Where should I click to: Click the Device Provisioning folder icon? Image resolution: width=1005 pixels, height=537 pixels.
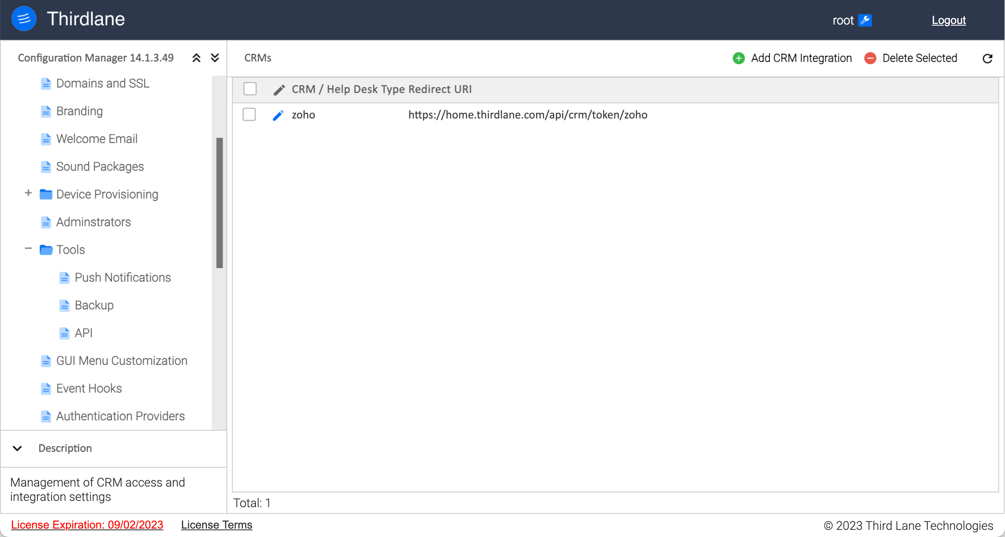click(x=46, y=194)
